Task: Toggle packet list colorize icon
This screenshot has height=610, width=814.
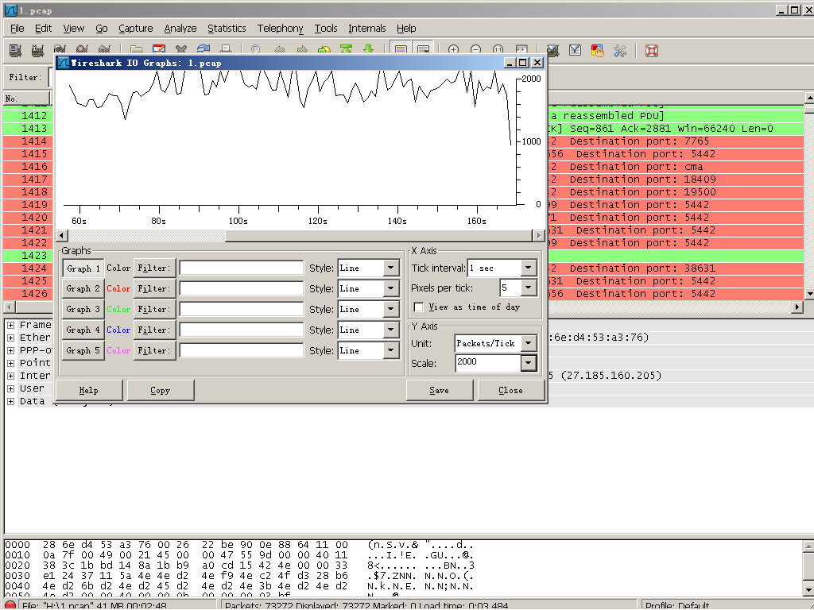Action: (x=401, y=50)
